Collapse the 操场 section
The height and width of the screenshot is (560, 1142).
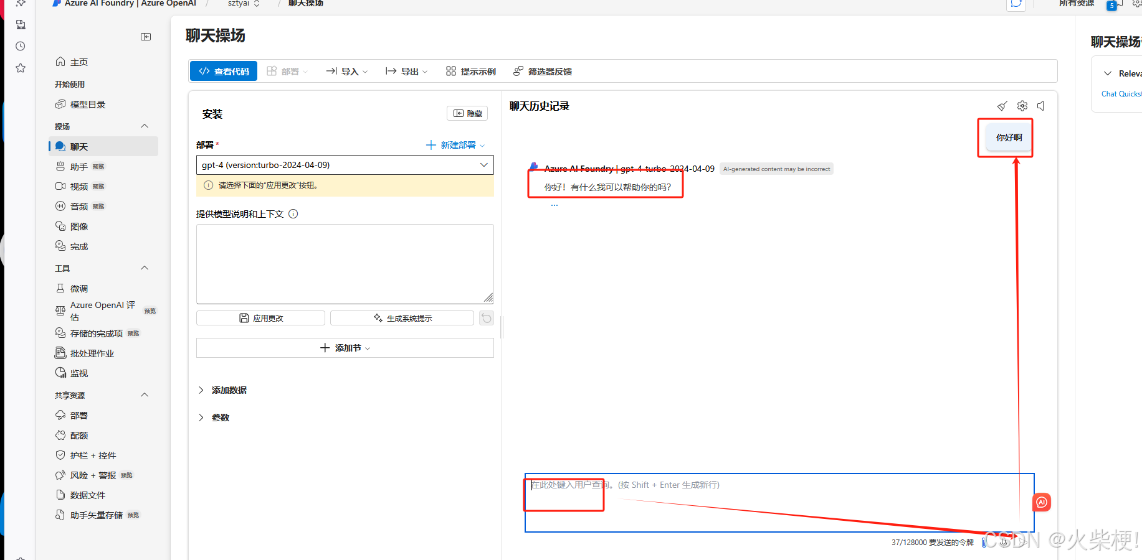click(145, 126)
